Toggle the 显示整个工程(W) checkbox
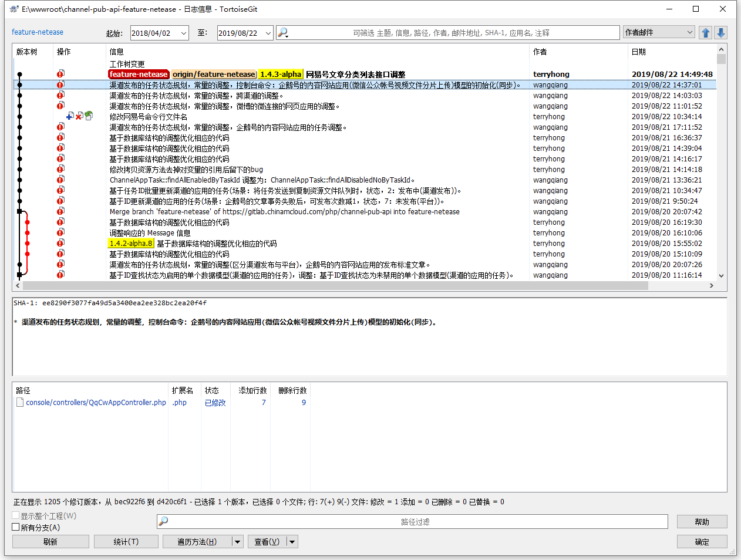This screenshot has height=560, width=741. click(x=16, y=515)
